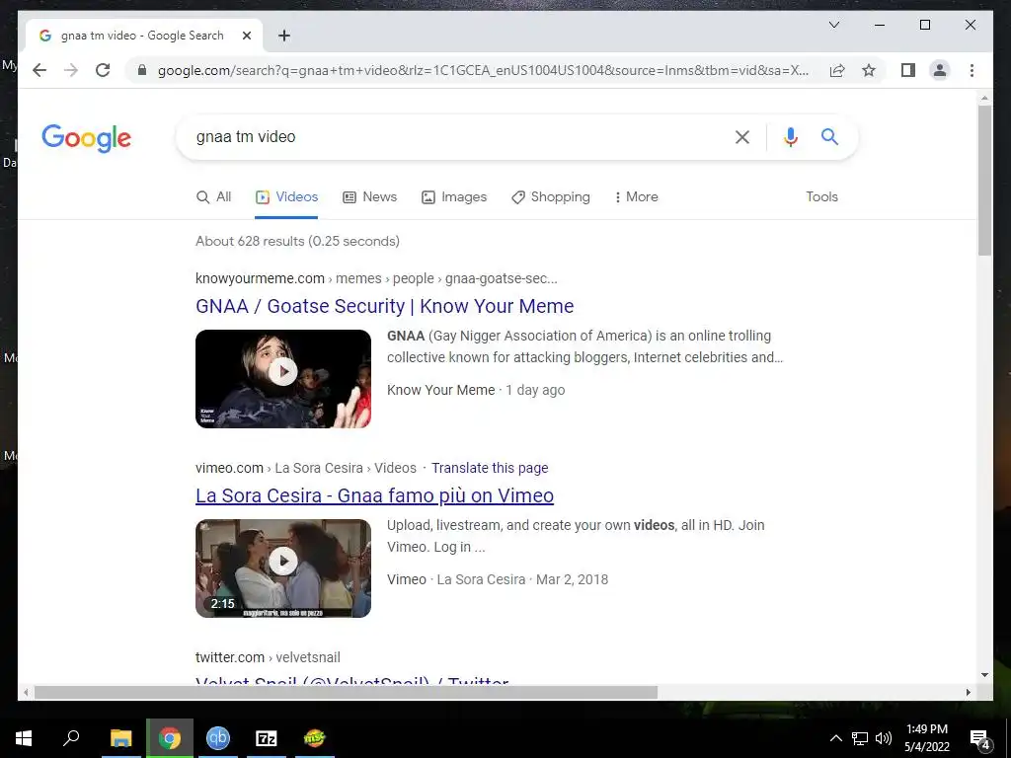This screenshot has width=1011, height=758.
Task: Open the network status tray icon
Action: pyautogui.click(x=860, y=738)
